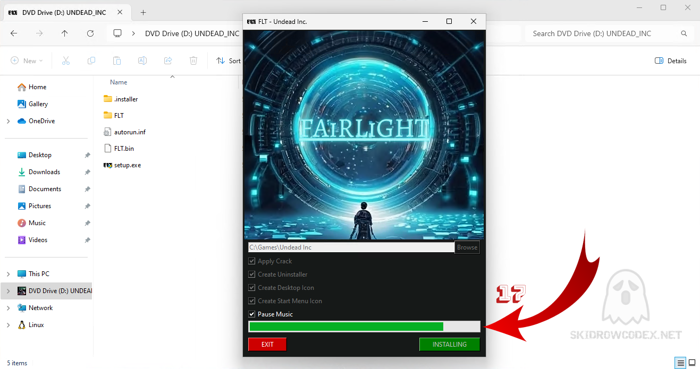Click the Delete trash icon

coord(193,61)
